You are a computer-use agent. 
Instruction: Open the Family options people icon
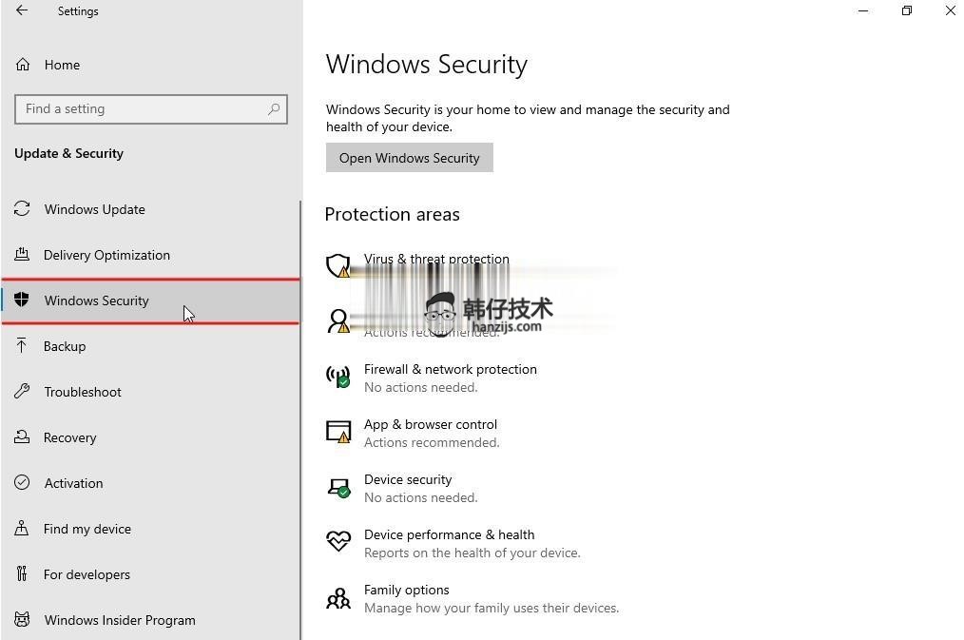click(338, 597)
